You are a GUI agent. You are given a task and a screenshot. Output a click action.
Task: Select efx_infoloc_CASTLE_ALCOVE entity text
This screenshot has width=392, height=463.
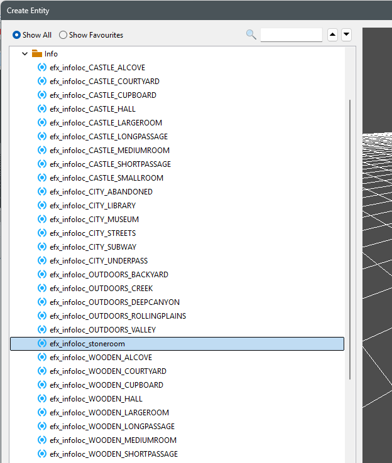(97, 68)
